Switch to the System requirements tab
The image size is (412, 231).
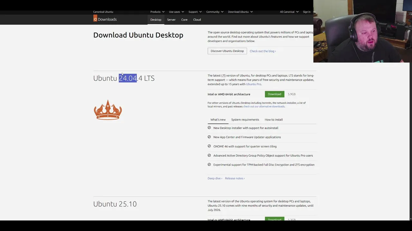point(245,120)
